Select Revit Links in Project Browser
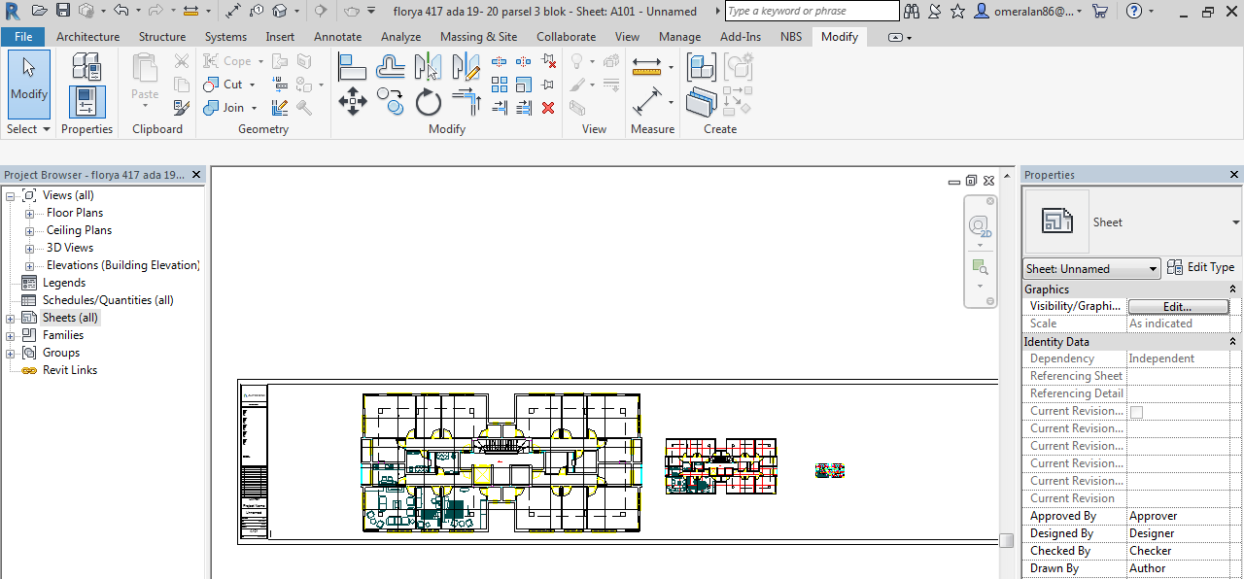 pyautogui.click(x=70, y=370)
